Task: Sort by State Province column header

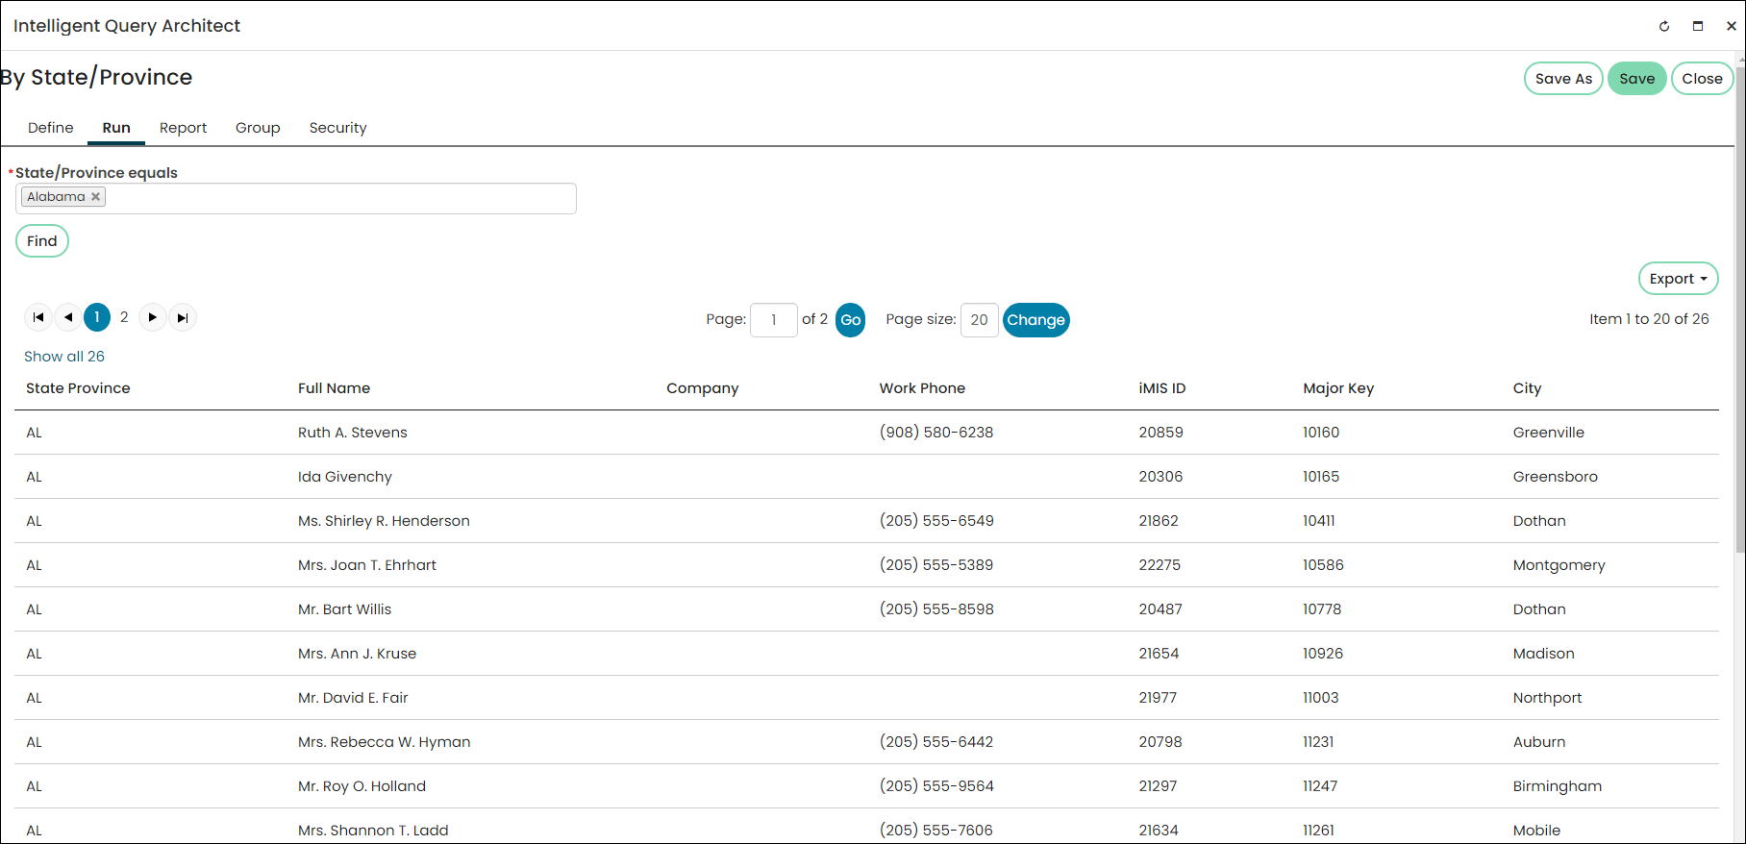Action: [x=78, y=388]
